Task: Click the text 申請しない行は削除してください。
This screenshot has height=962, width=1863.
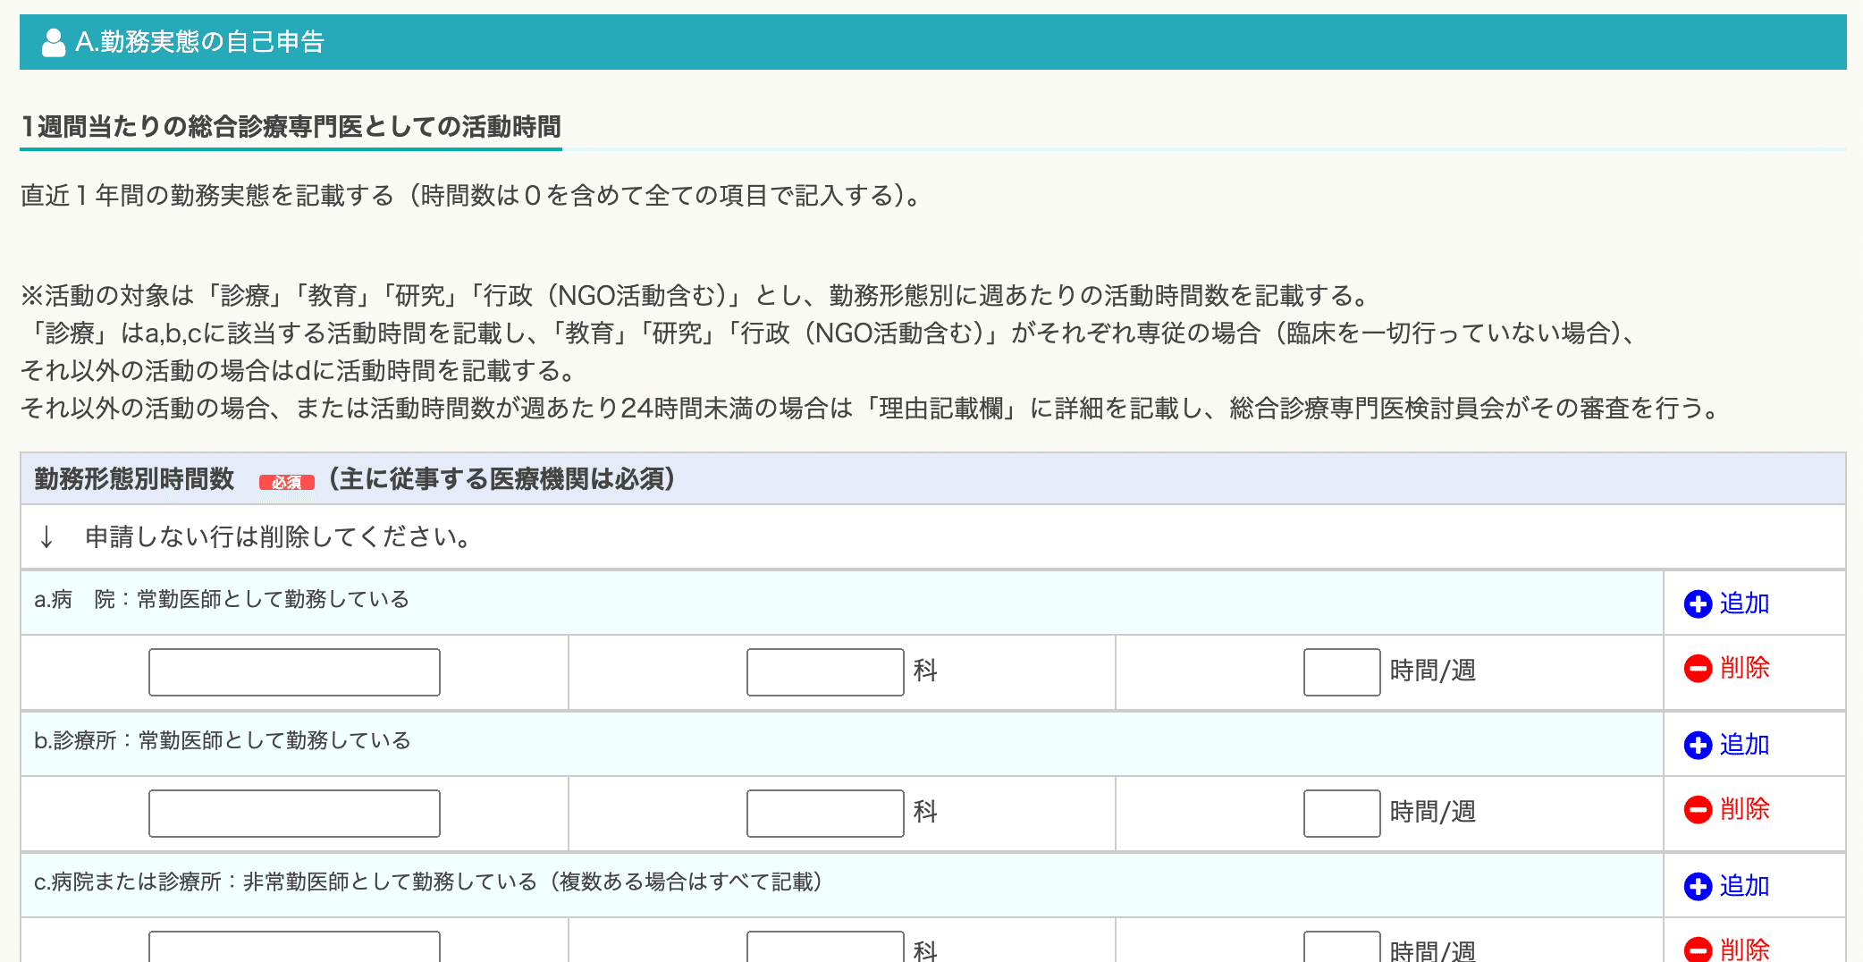Action: point(279,536)
